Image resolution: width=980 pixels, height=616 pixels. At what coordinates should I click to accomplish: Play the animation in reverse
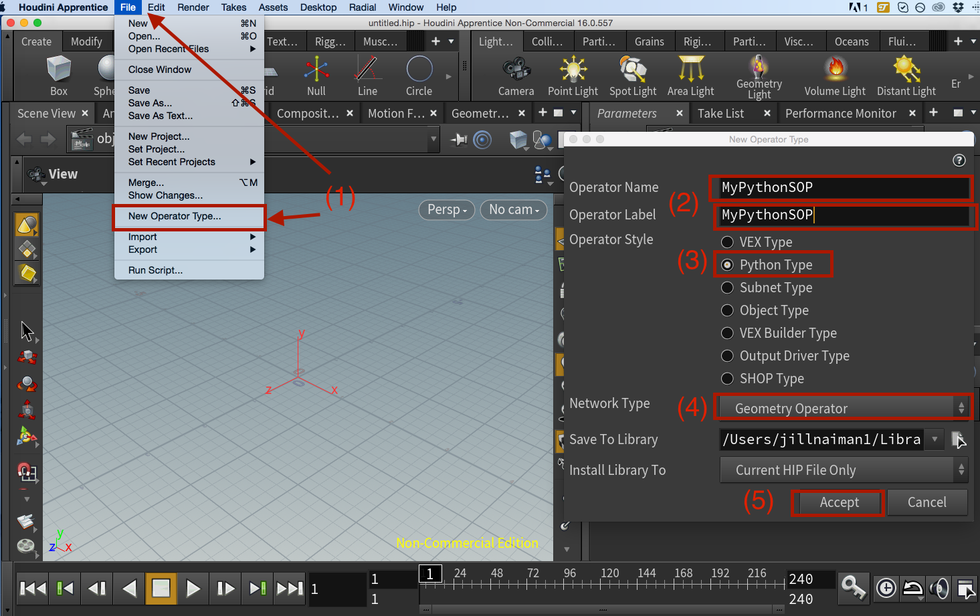coord(129,589)
